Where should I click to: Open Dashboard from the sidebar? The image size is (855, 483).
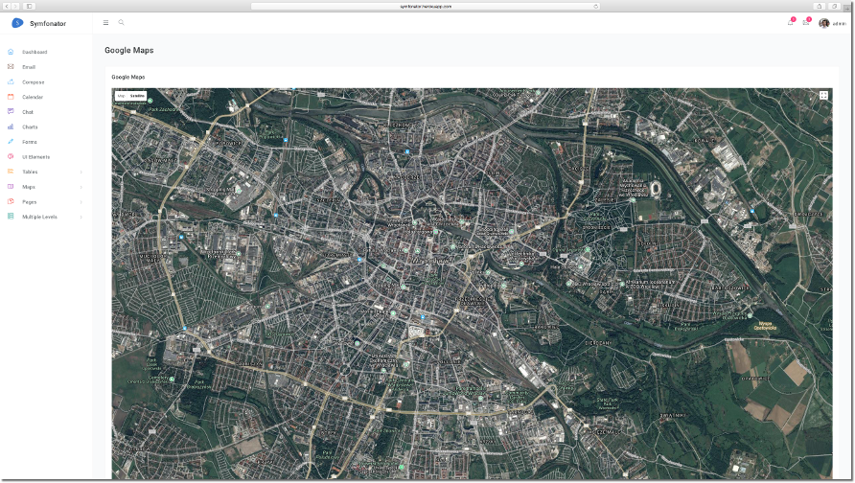[35, 53]
